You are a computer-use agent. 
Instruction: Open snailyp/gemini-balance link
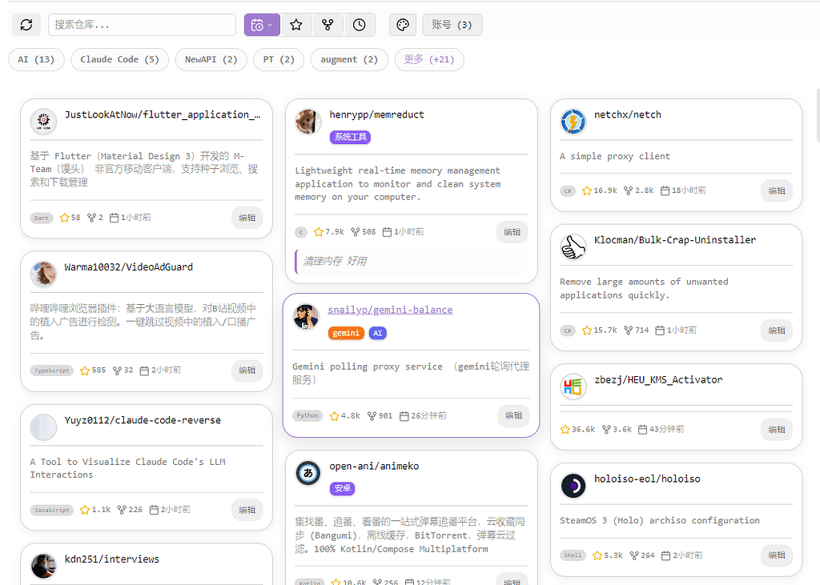click(390, 310)
